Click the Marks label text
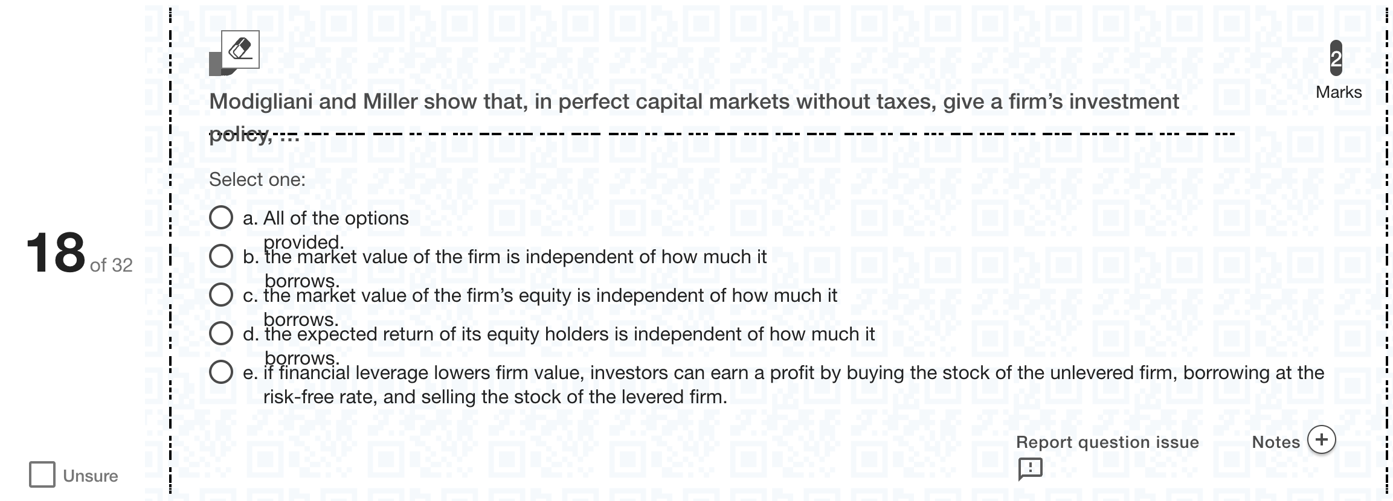 point(1339,92)
